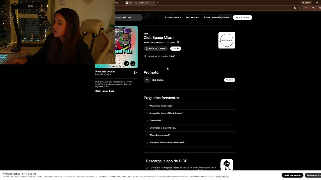Screen dimensions: 321x180
Task: Share the event via share icon
Action: [x=133, y=63]
